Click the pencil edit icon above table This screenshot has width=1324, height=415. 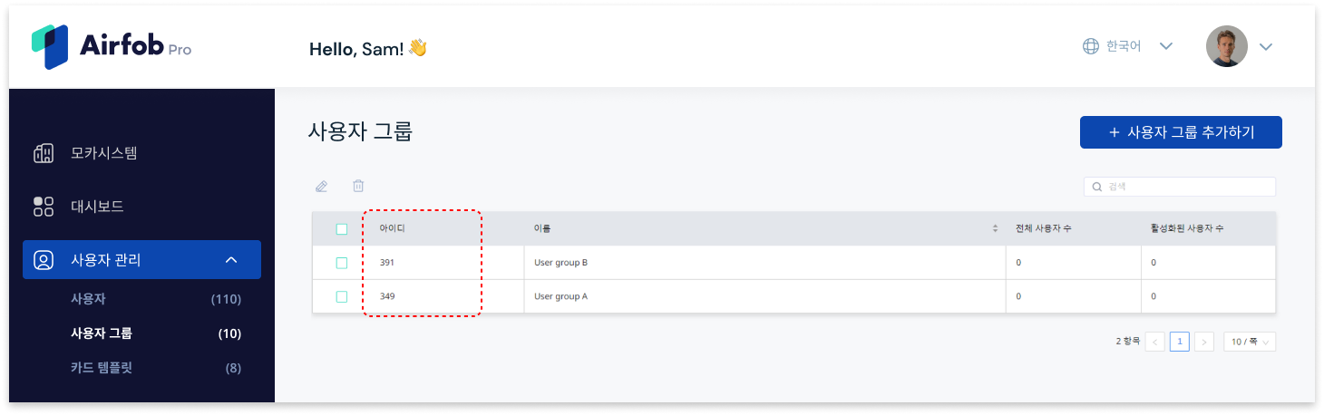(321, 187)
